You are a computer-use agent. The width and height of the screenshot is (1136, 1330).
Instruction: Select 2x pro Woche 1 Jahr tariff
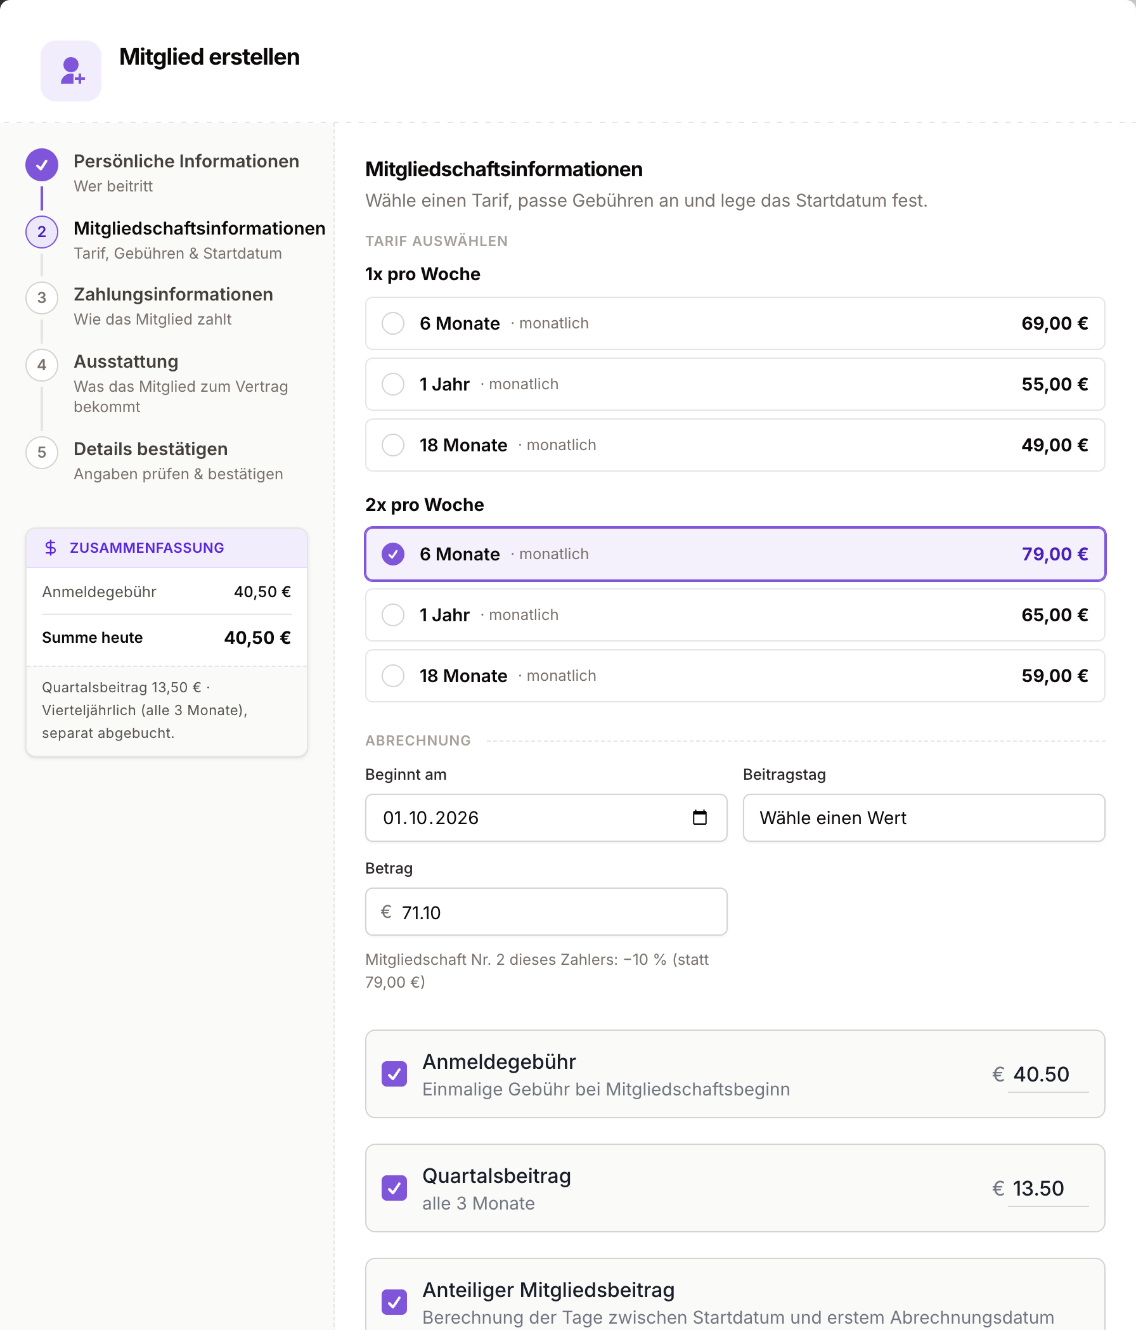pos(735,615)
